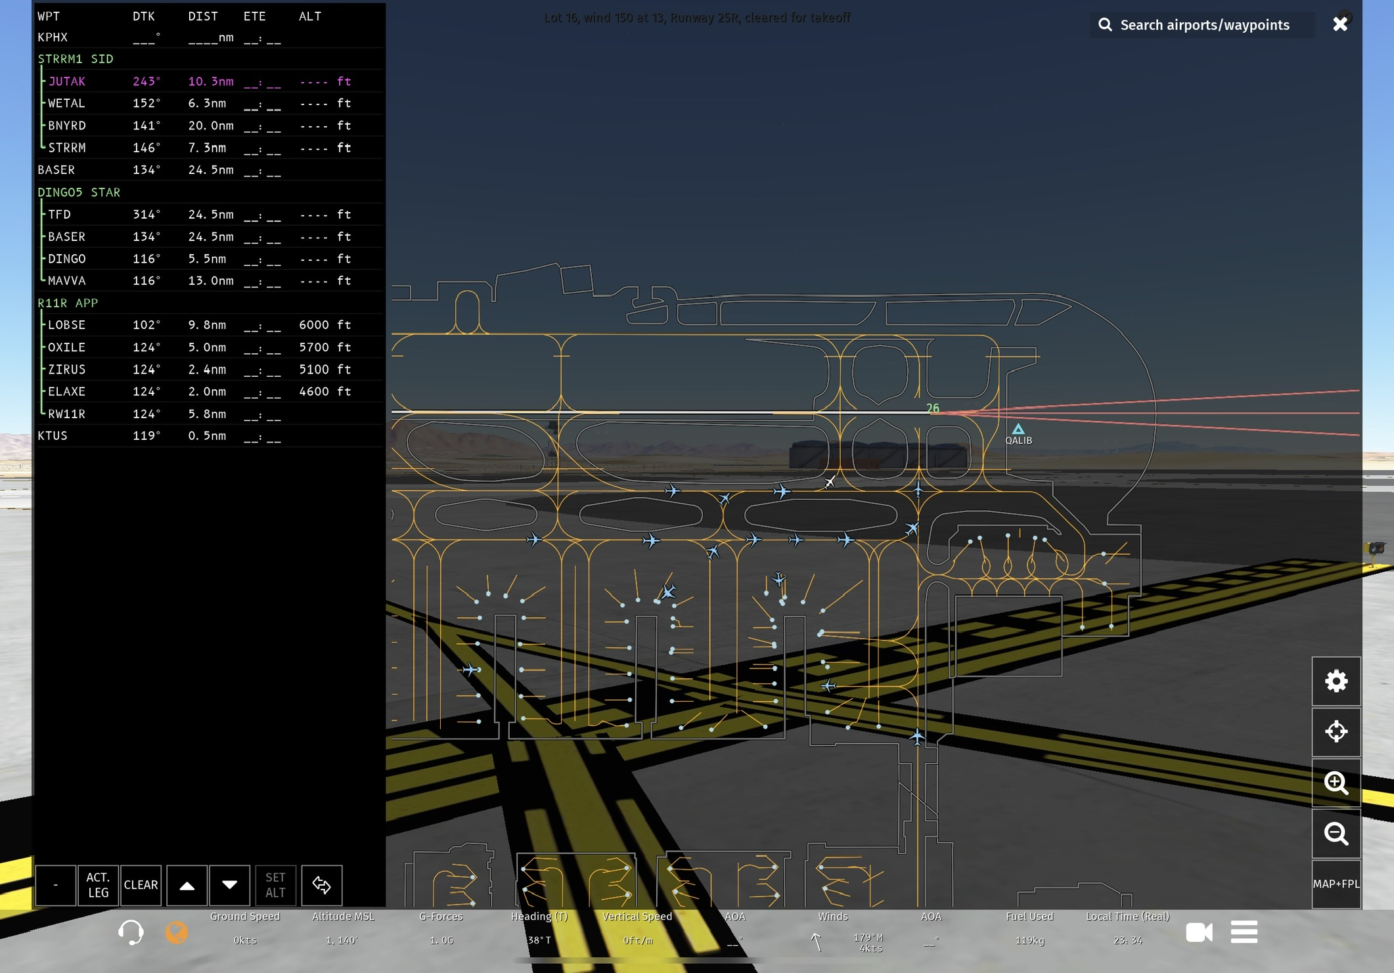Open the orange globe map icon
The height and width of the screenshot is (973, 1394).
tap(176, 932)
